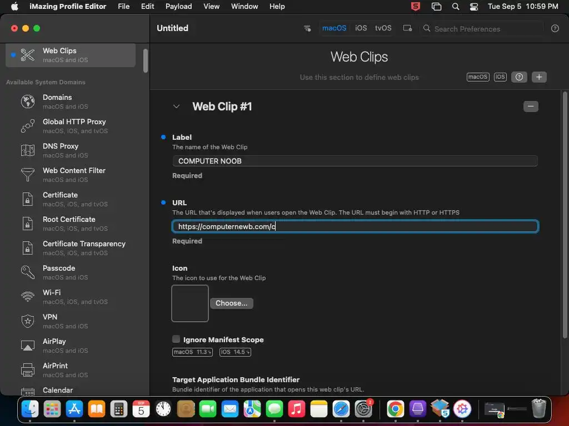This screenshot has height=426, width=569.
Task: Toggle the Label setting blue indicator
Action: (x=163, y=137)
